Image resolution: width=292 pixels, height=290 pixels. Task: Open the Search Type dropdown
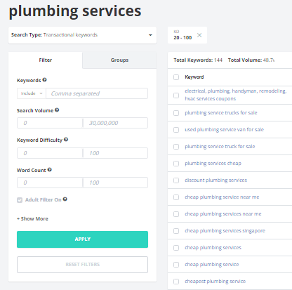point(82,35)
